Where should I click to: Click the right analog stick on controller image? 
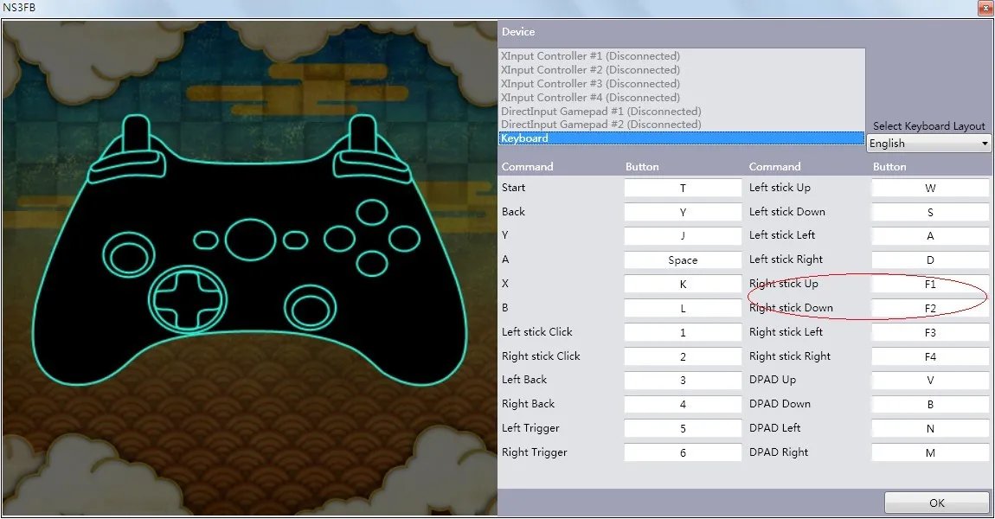(311, 309)
